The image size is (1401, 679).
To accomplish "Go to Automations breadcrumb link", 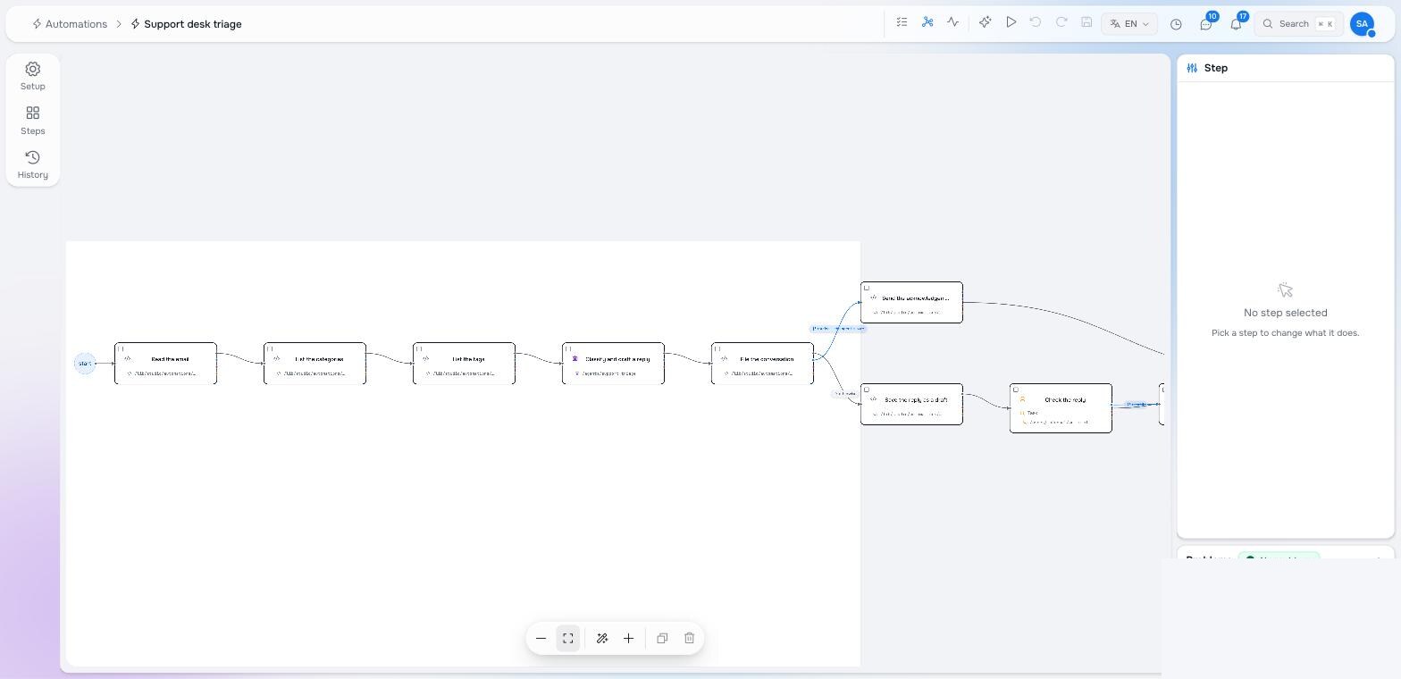I will click(x=70, y=24).
